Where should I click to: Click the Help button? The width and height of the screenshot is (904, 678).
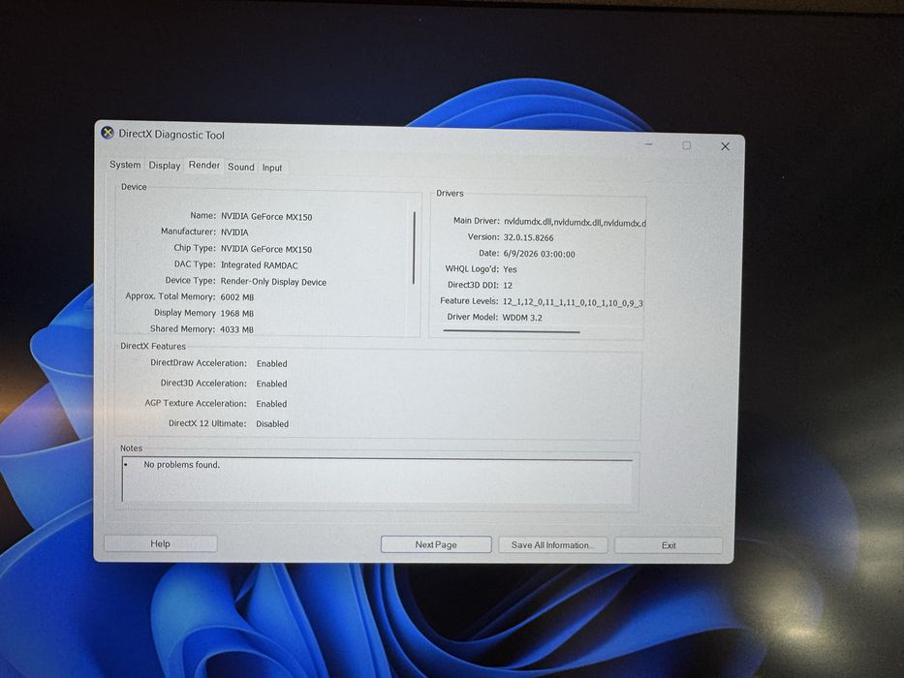[x=160, y=543]
